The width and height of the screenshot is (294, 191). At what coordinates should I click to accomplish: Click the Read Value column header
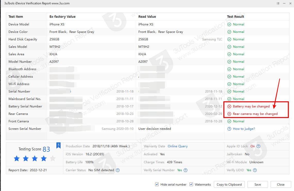pyautogui.click(x=147, y=17)
